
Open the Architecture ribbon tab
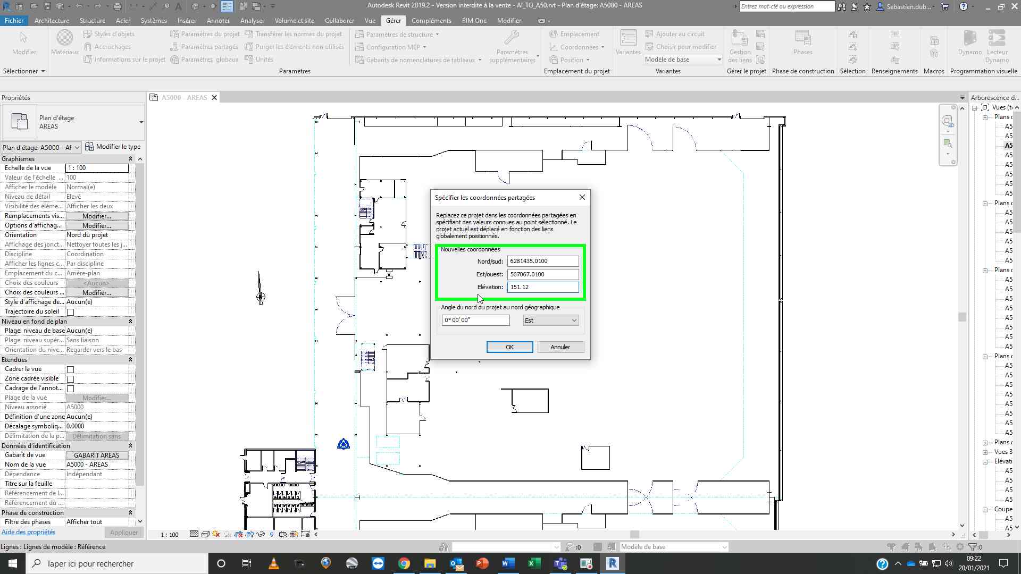pyautogui.click(x=52, y=21)
